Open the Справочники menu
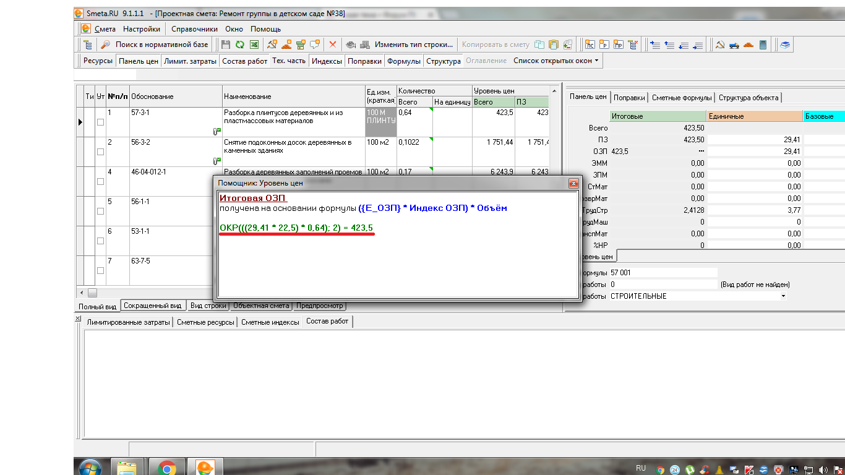 coord(194,28)
